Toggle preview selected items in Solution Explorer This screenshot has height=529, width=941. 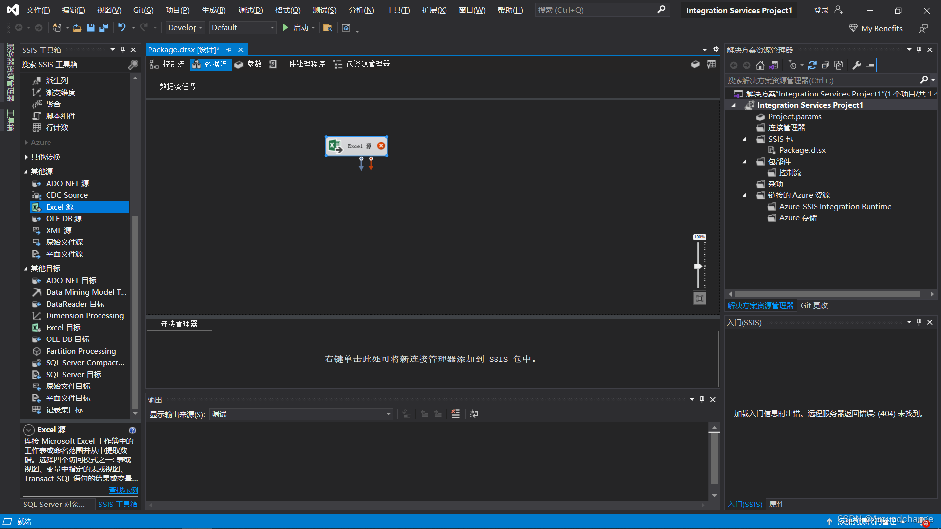coord(870,65)
